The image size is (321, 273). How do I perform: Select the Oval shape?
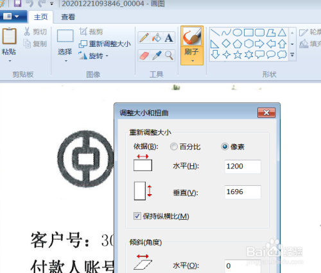point(237,33)
